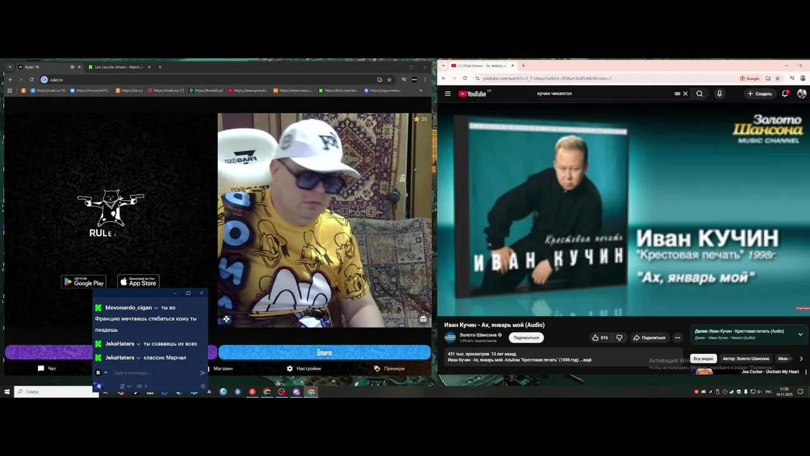This screenshot has width=810, height=456.
Task: Expand JekaHaters chevron beside классик Марчел
Action: point(138,358)
